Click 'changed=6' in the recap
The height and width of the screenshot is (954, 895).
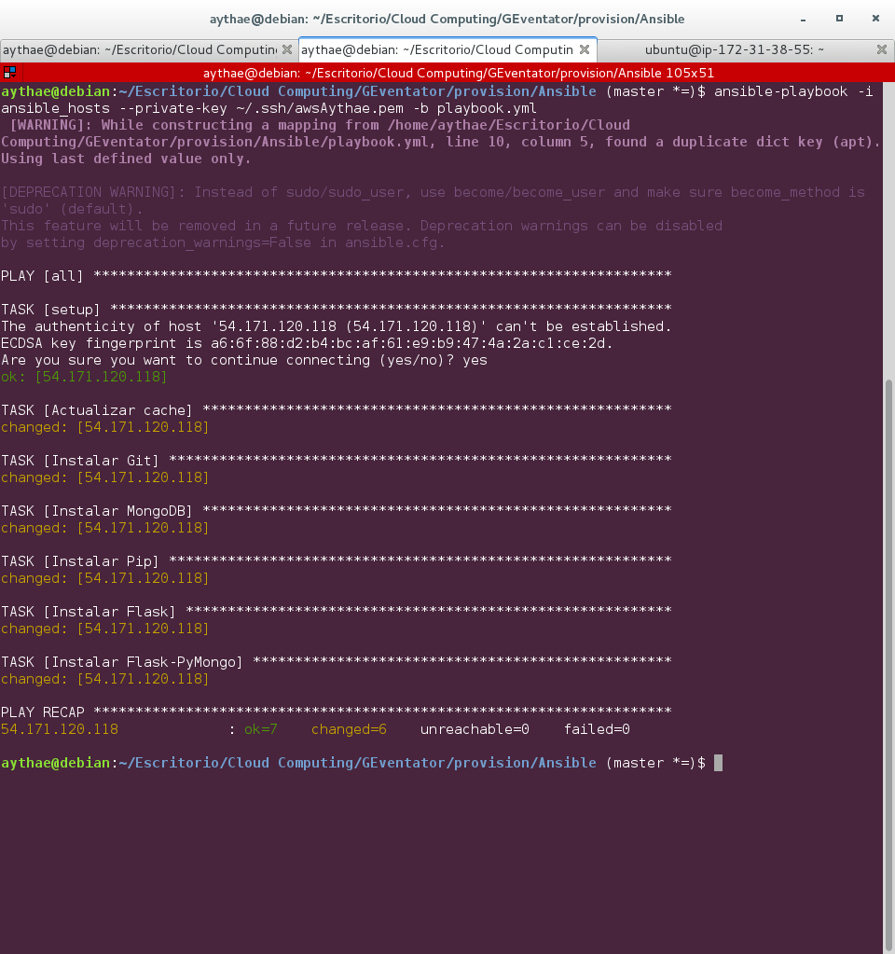(x=349, y=729)
